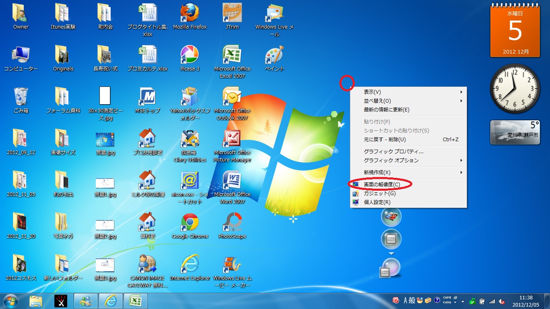Open the ペイント shortcut icon
550x309 pixels.
coord(275,59)
